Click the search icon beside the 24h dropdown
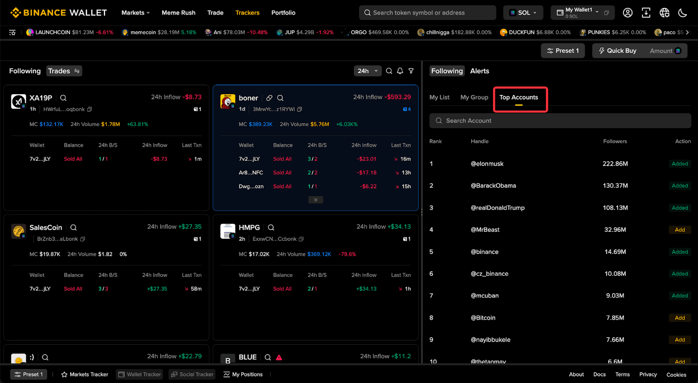Screen dimensions: 698x383 pos(389,71)
